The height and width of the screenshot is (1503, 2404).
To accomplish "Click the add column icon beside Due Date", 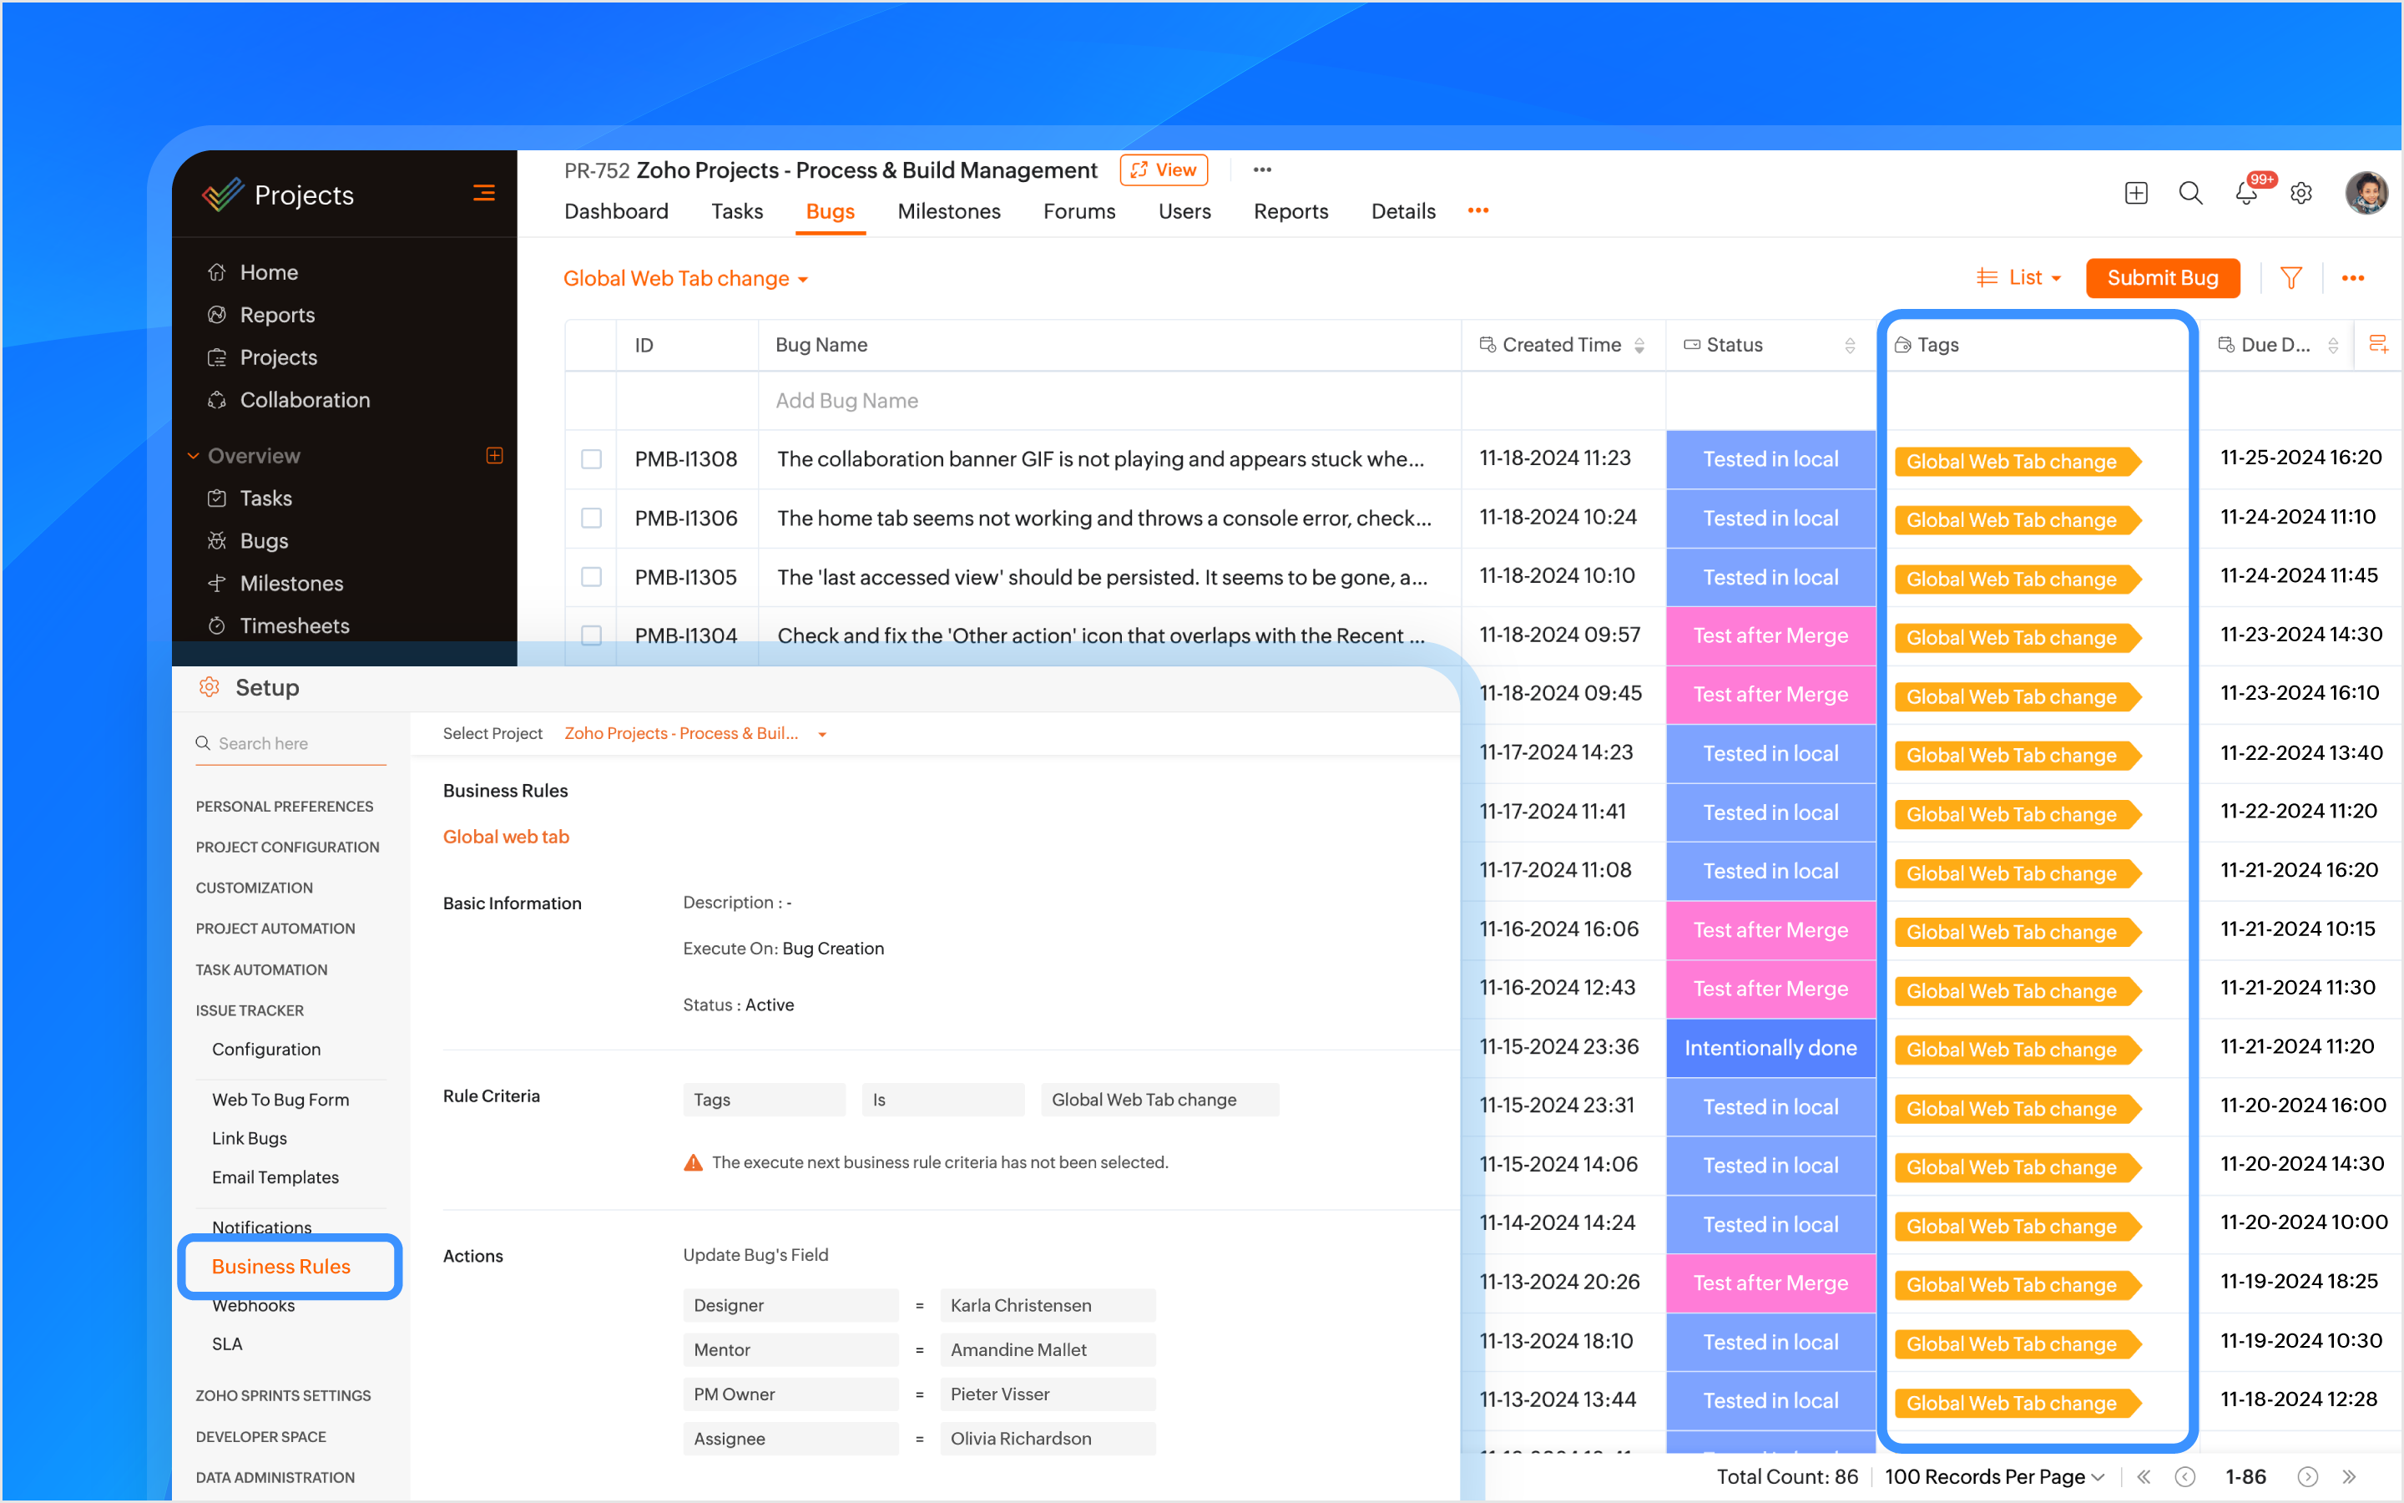I will [2378, 345].
